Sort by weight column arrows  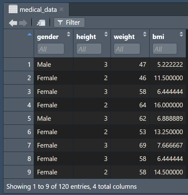(x=145, y=34)
